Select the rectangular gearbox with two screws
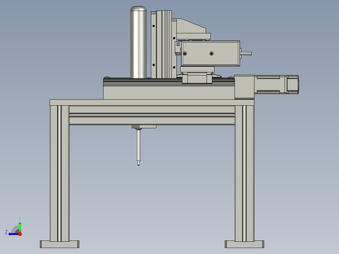 210,53
